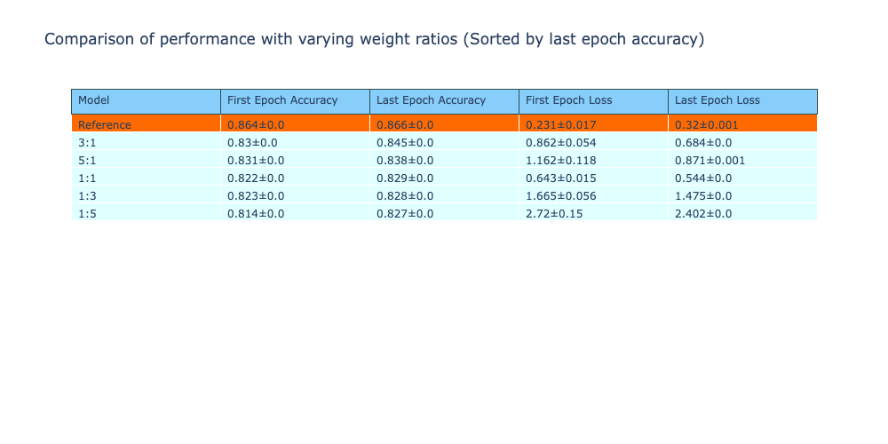Click the chart title about weight ratios
The width and height of the screenshot is (888, 444).
374,40
